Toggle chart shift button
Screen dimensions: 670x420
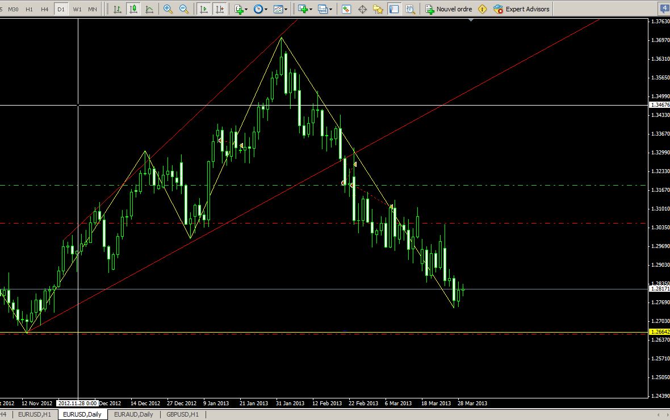(x=219, y=9)
